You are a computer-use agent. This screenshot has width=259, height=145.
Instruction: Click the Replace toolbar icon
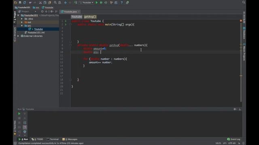pos(60,2)
